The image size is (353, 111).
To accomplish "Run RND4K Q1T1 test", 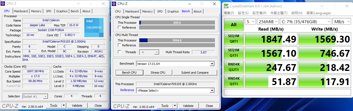I will (234, 81).
